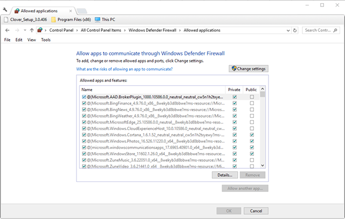
Task: Open the View menu
Action: 31,40
